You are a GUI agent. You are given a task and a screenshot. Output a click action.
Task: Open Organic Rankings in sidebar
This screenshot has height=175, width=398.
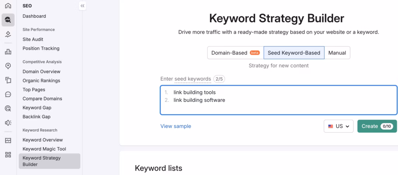point(41,81)
